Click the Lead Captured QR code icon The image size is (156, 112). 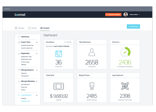point(125,86)
